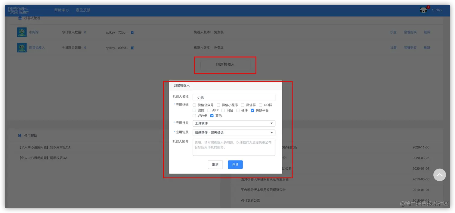Click the 机器人简介 text area

tap(234, 147)
